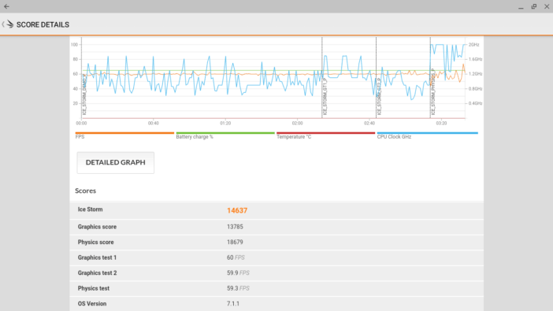The image size is (553, 311).
Task: Minimize the window
Action: coord(521,7)
